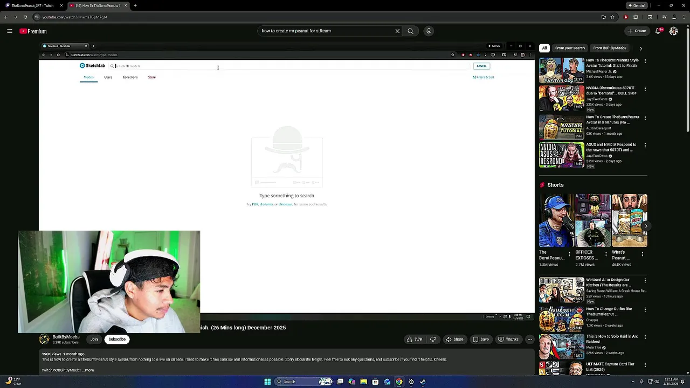690x388 pixels.
Task: Reload the YouTube page
Action: [25, 17]
